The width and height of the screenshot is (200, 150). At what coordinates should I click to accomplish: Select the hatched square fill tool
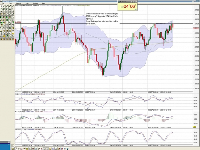pos(7,25)
